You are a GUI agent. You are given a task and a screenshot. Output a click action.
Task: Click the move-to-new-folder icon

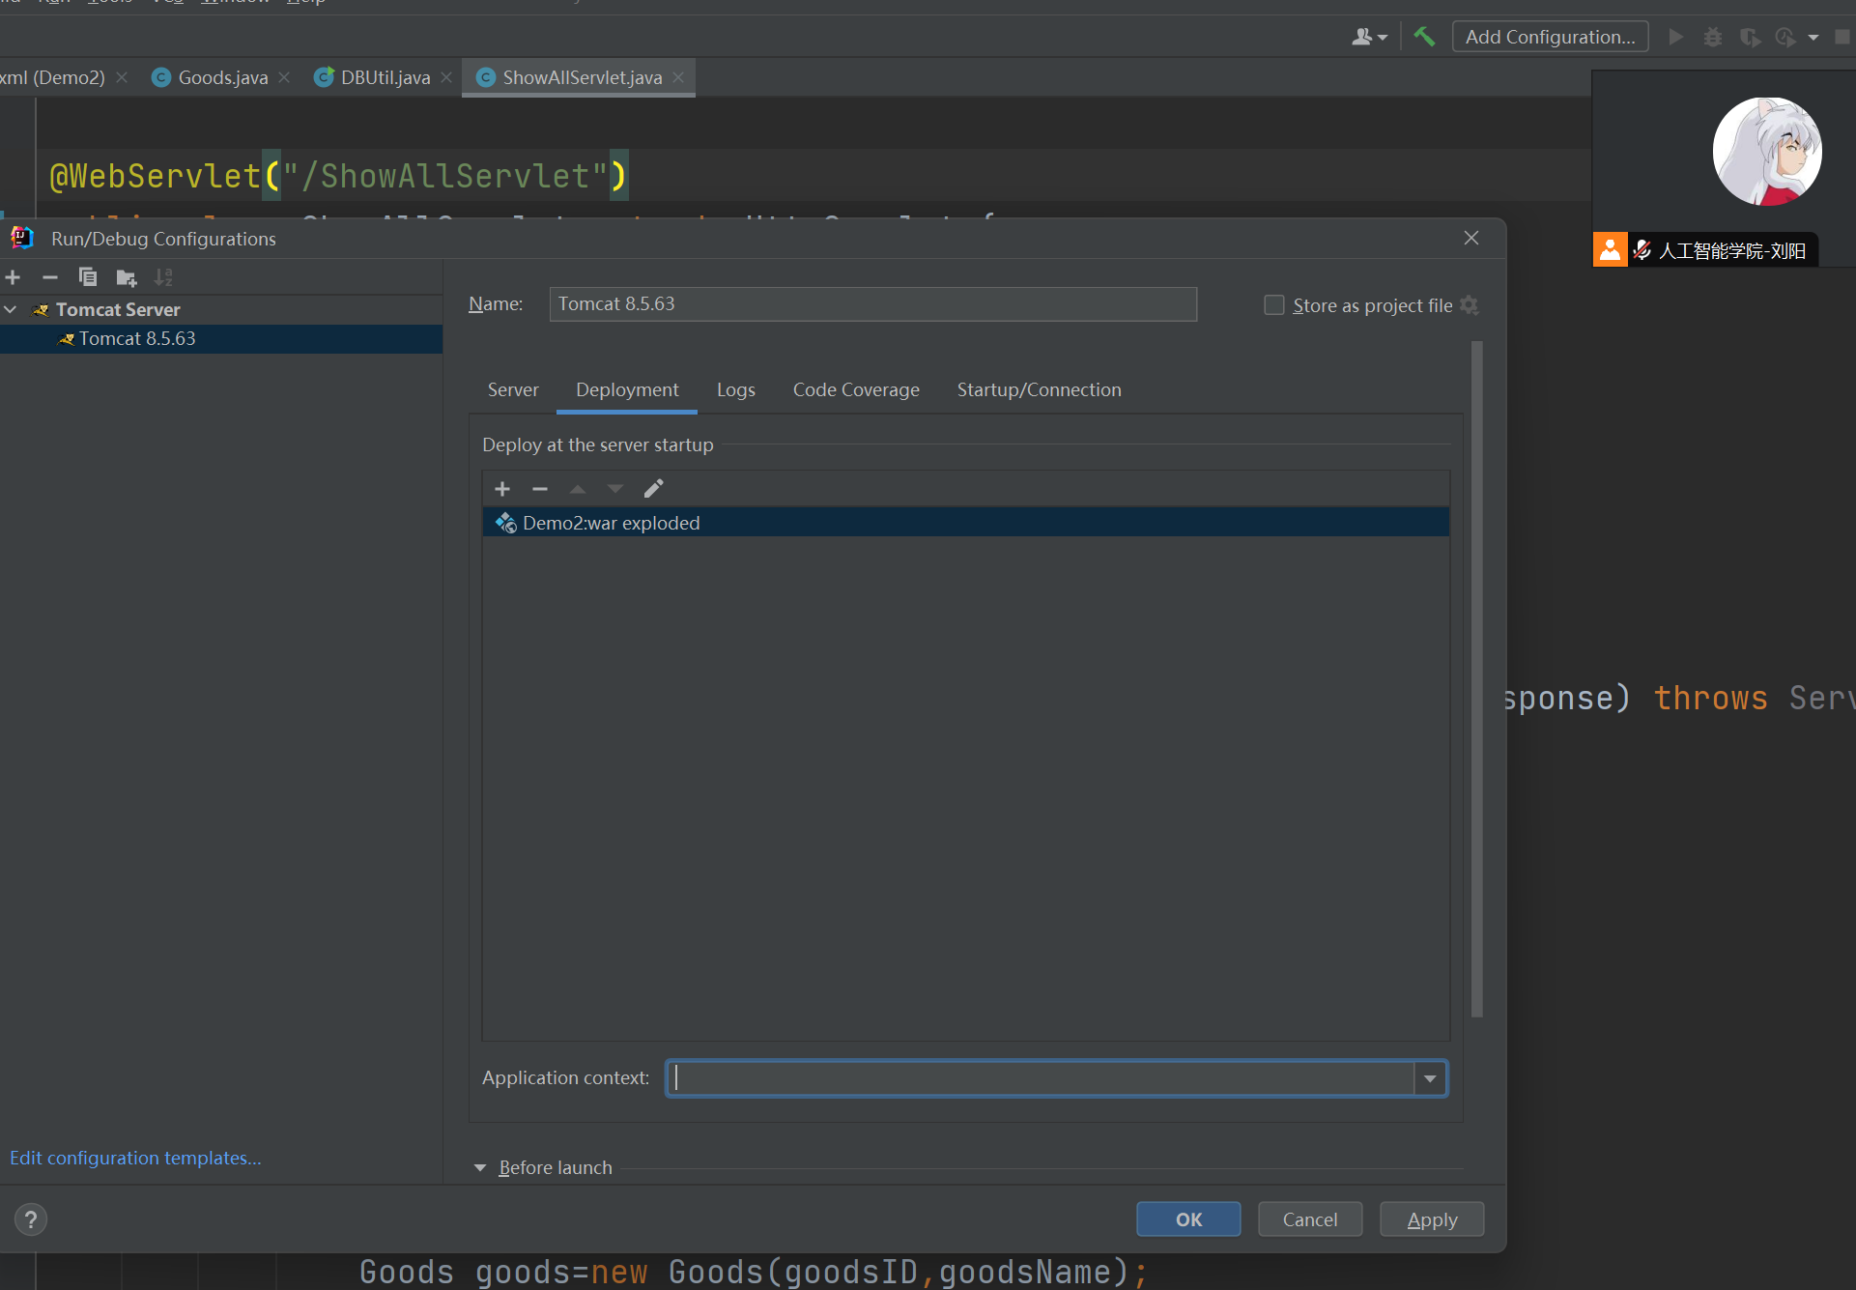tap(127, 278)
